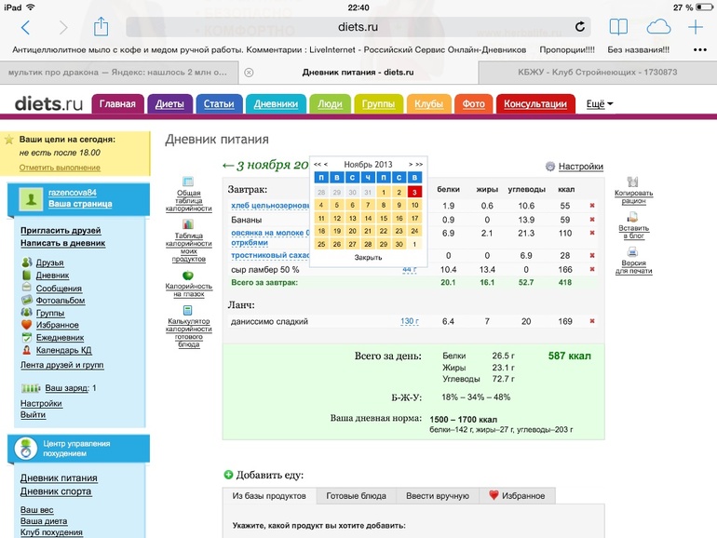This screenshot has width=717, height=538.
Task: Go to next month with single right arrow
Action: (411, 164)
